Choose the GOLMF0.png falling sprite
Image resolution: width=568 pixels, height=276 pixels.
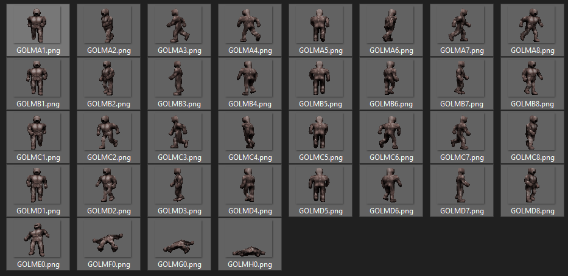[x=108, y=239]
